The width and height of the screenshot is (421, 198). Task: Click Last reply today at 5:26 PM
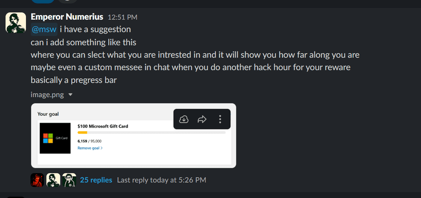click(162, 180)
